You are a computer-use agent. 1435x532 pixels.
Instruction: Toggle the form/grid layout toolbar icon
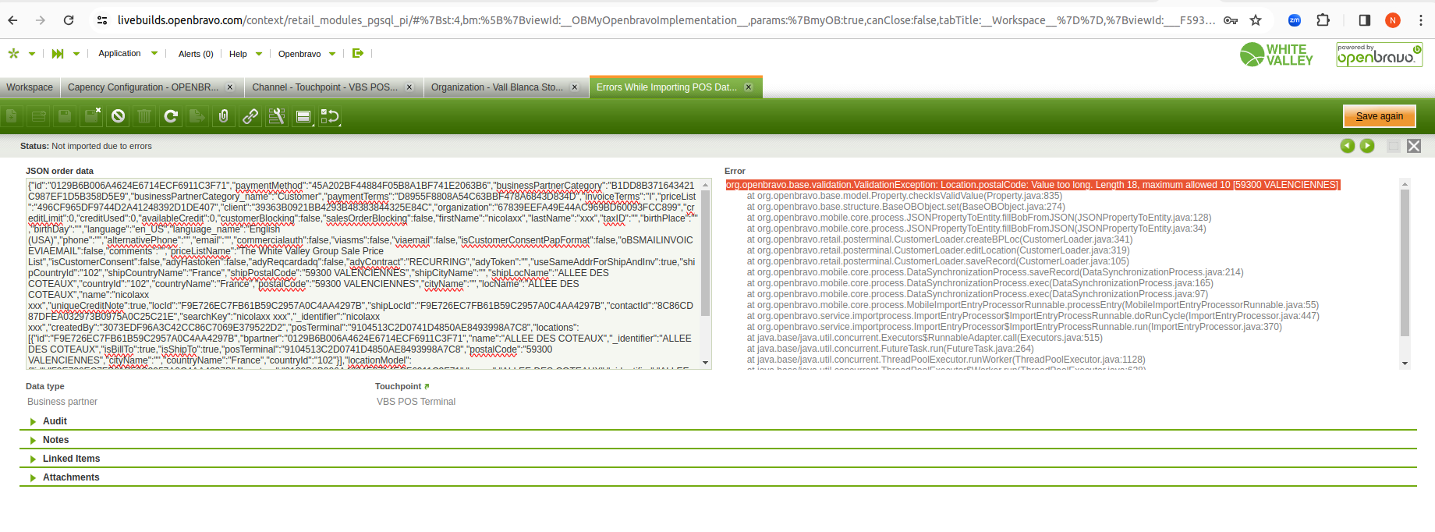(x=303, y=116)
